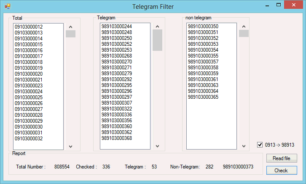The height and width of the screenshot is (184, 306).
Task: Click the up arrow of the Total list scrollbar
Action: 71,27
